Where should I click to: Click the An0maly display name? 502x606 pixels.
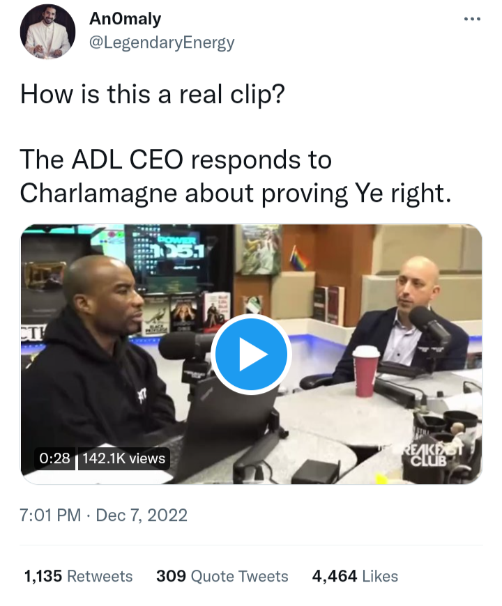pyautogui.click(x=125, y=19)
